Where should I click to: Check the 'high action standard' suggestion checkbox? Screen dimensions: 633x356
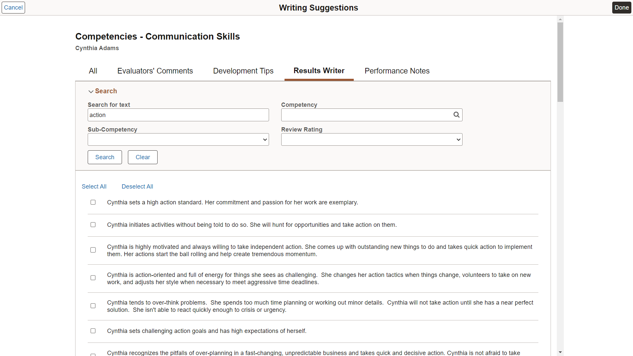click(93, 202)
